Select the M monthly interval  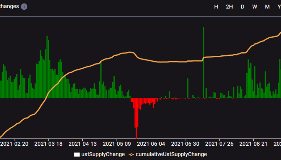tap(267, 7)
